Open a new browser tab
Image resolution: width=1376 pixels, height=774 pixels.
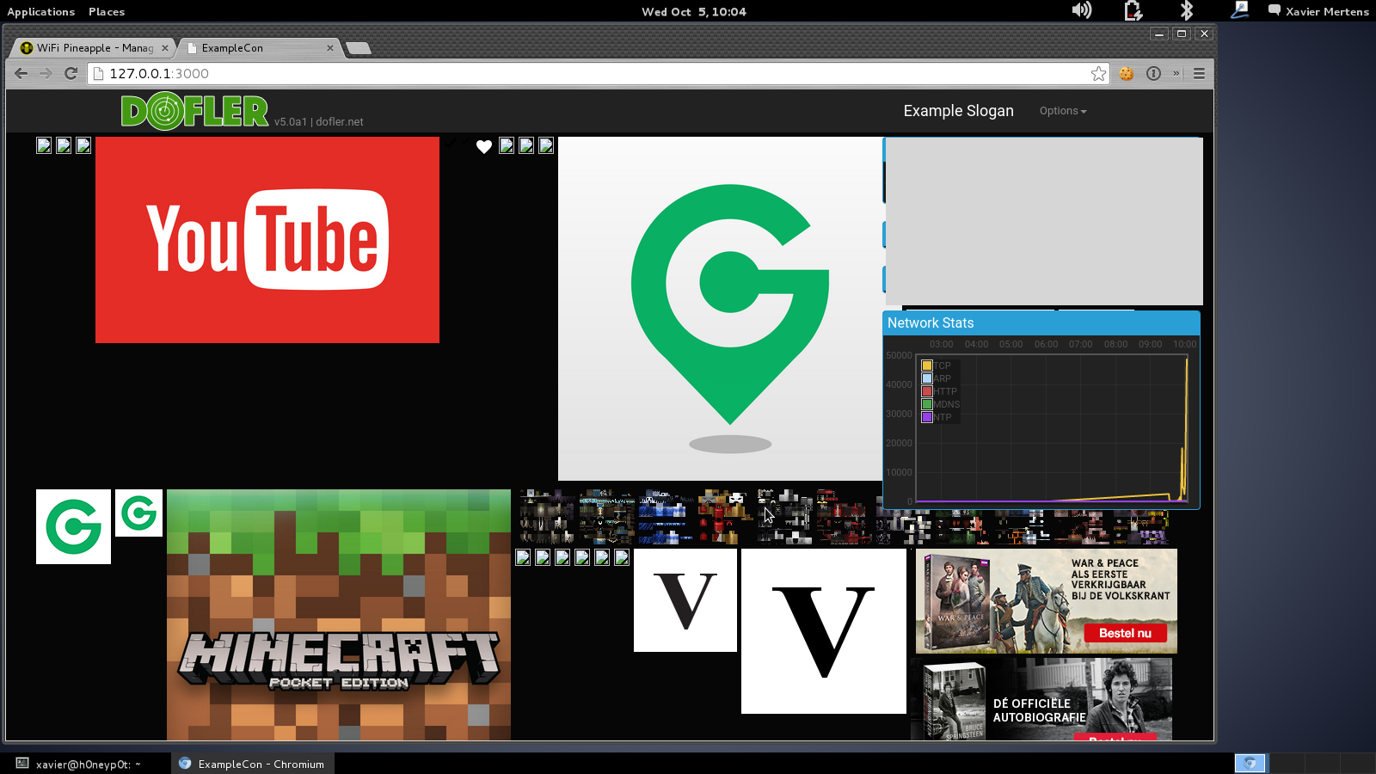pyautogui.click(x=359, y=48)
